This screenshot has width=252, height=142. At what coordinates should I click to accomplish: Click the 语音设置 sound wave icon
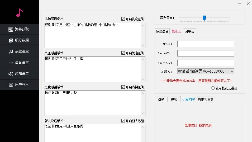coord(11,63)
